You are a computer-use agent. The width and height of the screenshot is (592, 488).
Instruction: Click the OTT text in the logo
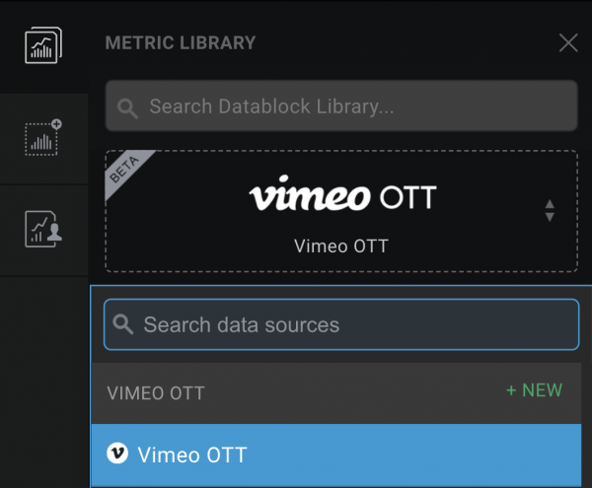coord(408,197)
